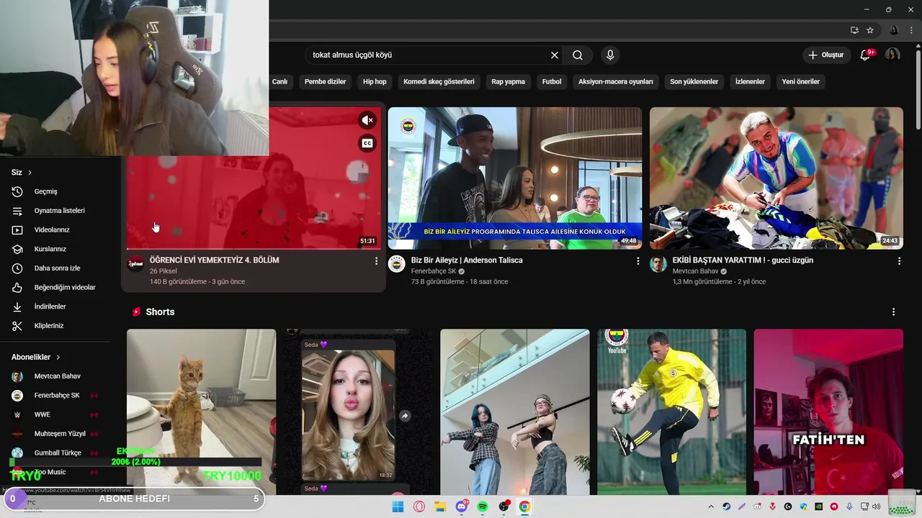Open Daha sonra izle list
Screen dimensions: 922x518
click(58, 268)
